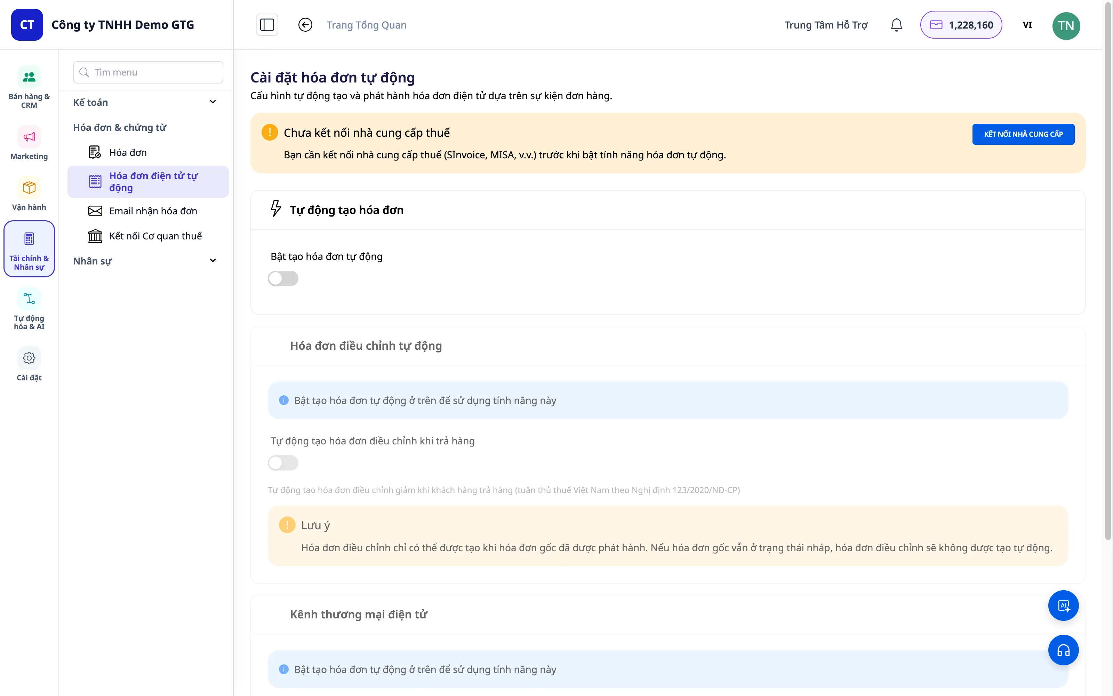Open Cài đặt gear icon
1113x696 pixels.
coord(29,358)
